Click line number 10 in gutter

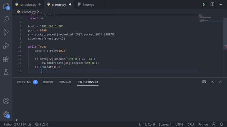(20, 47)
